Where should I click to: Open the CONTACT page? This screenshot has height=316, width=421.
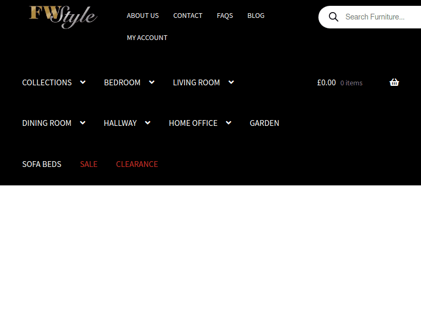coord(188,15)
